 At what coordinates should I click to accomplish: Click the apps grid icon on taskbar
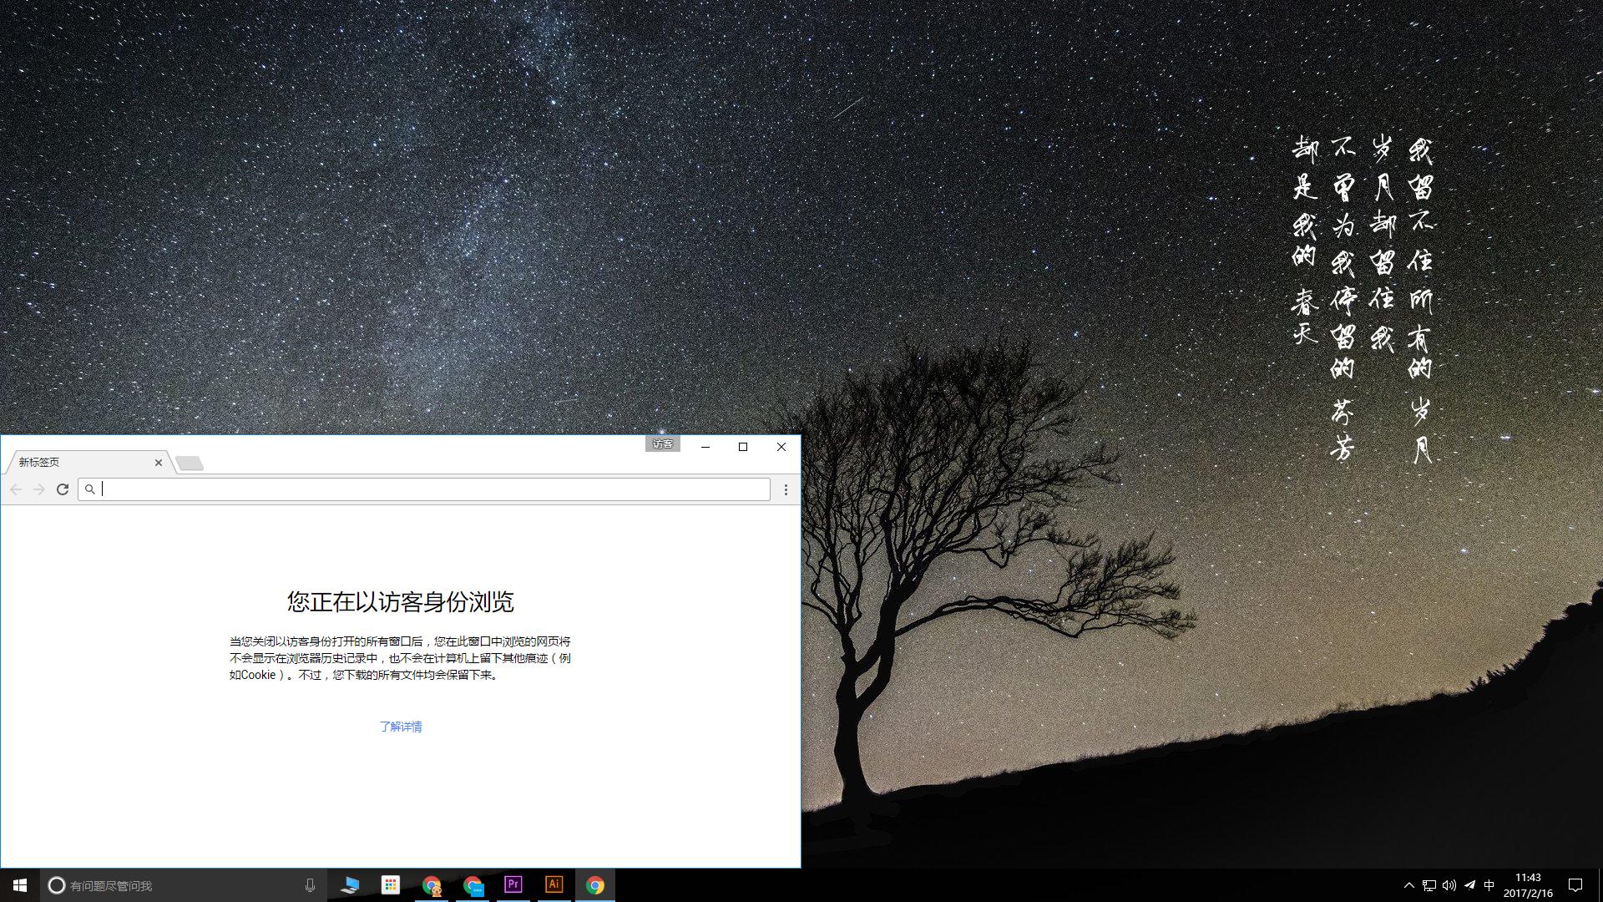click(x=390, y=884)
